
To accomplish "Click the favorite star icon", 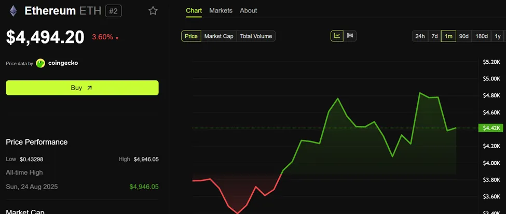I will pos(153,11).
